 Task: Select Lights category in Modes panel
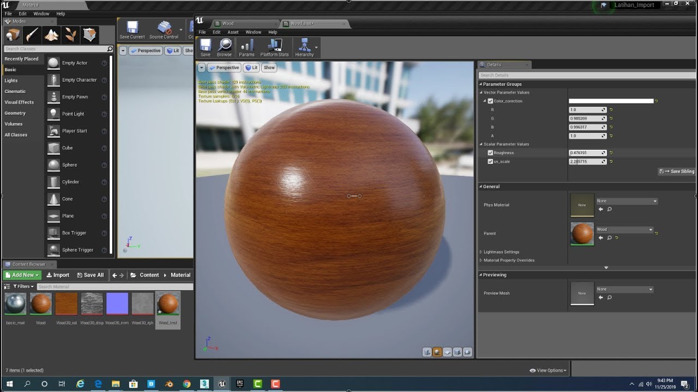coord(11,81)
